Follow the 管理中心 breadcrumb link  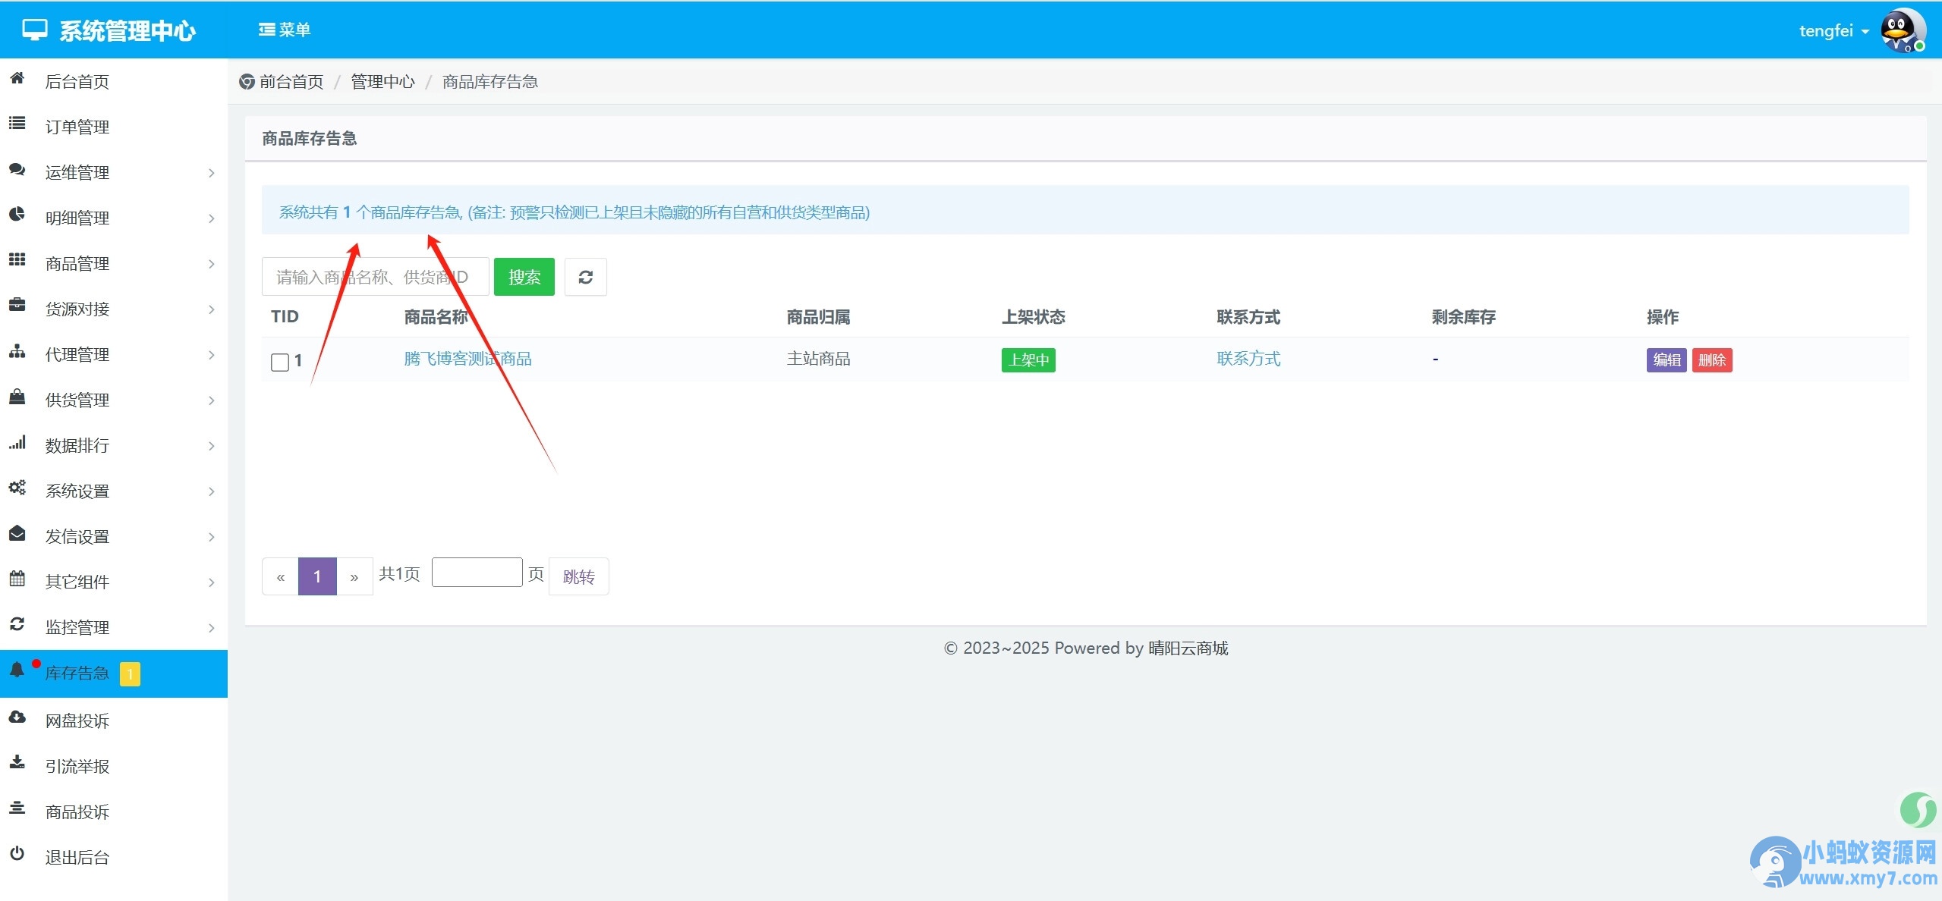(382, 82)
